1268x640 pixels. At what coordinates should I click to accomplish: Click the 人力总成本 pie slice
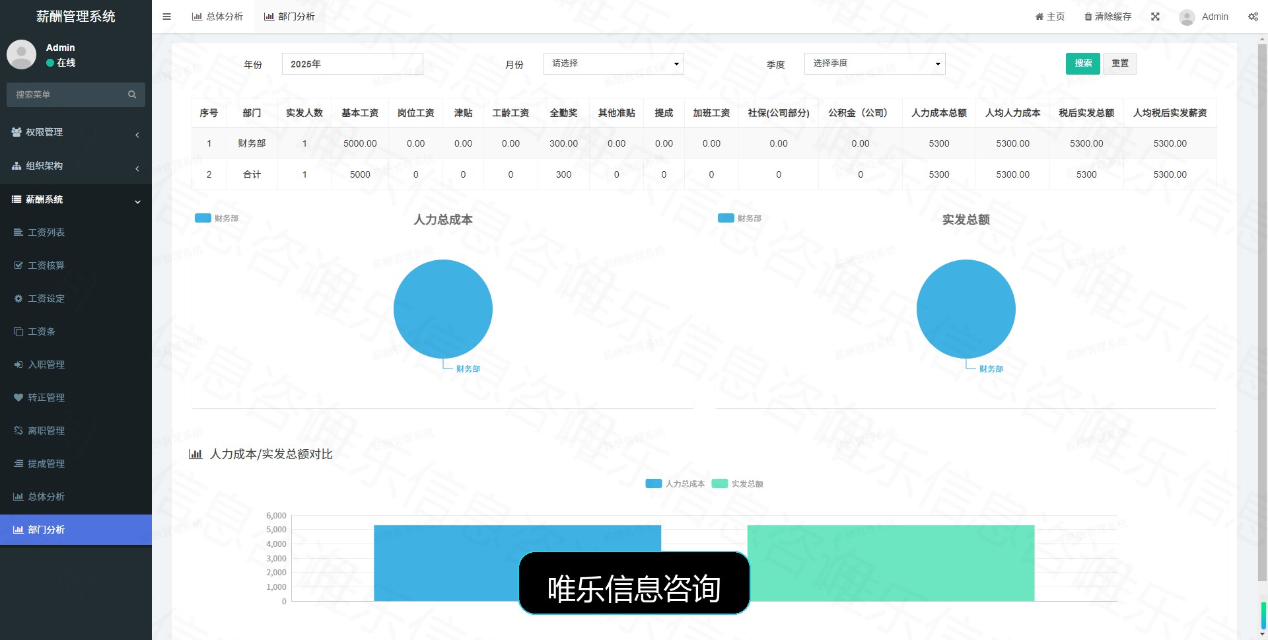pyautogui.click(x=443, y=309)
